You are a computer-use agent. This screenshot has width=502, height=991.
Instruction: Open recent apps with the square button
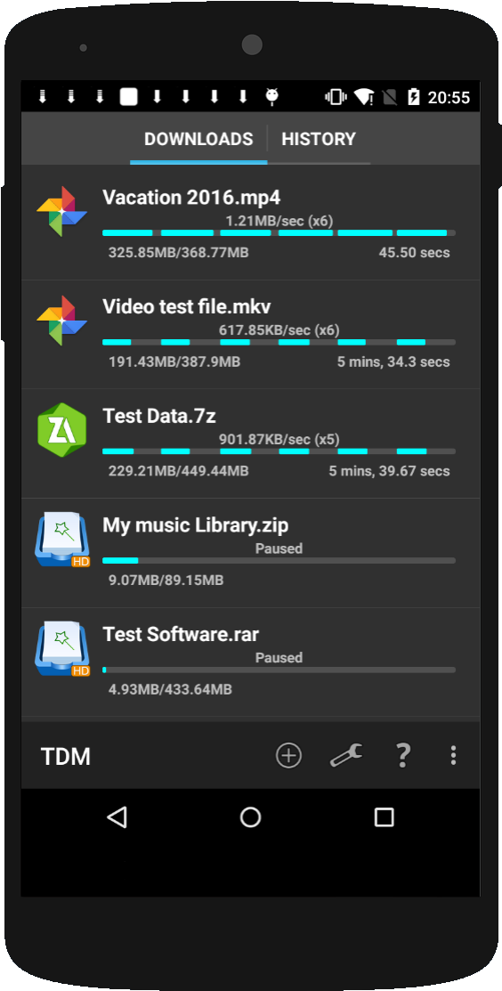click(x=384, y=817)
